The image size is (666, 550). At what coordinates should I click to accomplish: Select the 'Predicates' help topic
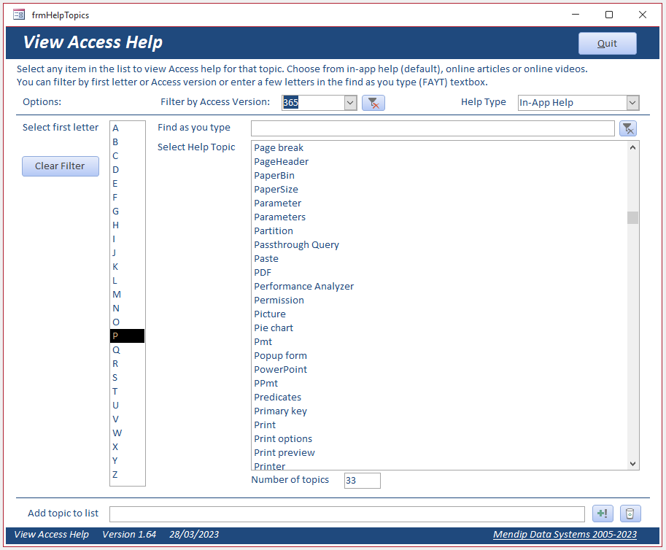click(439, 397)
